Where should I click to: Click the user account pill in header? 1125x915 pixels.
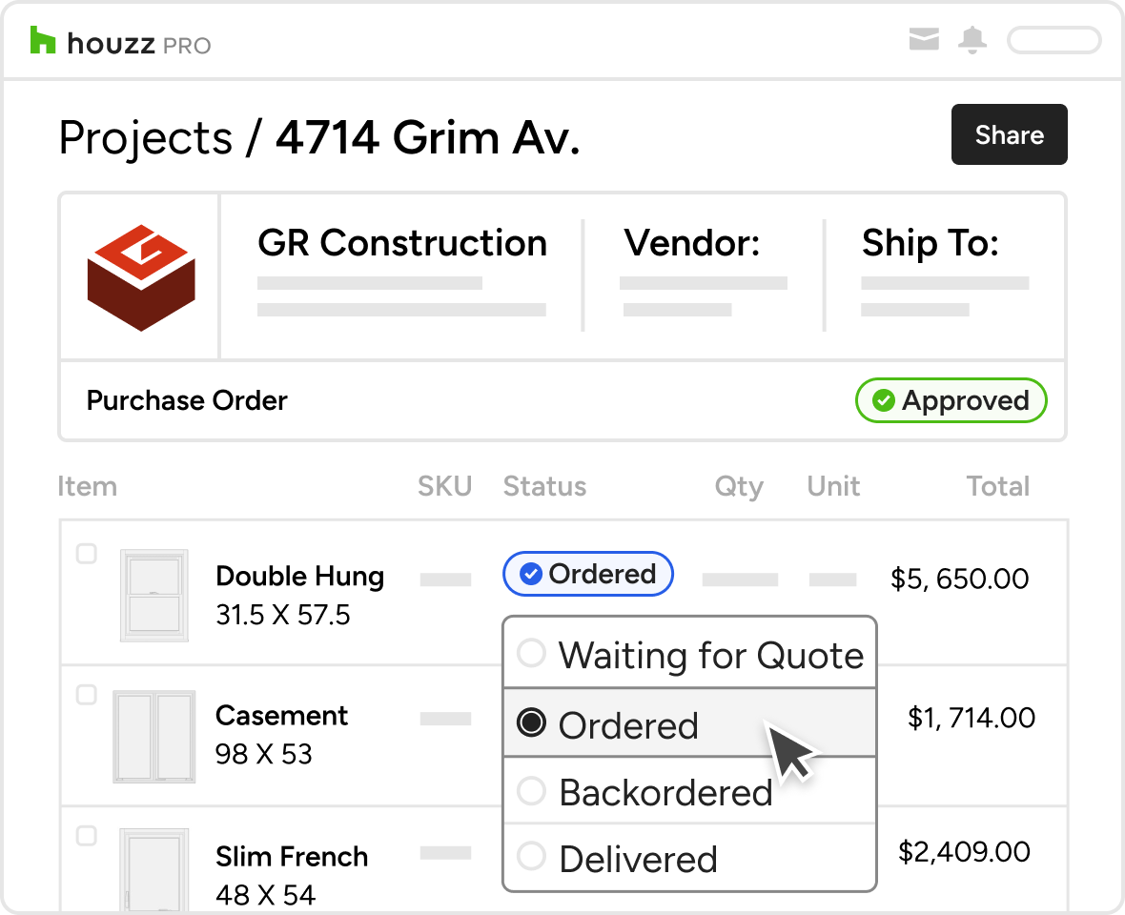(1053, 40)
